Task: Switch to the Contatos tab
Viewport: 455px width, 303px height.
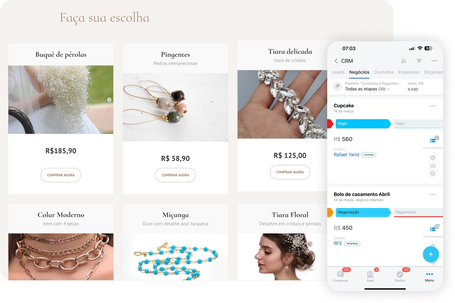Action: click(384, 72)
